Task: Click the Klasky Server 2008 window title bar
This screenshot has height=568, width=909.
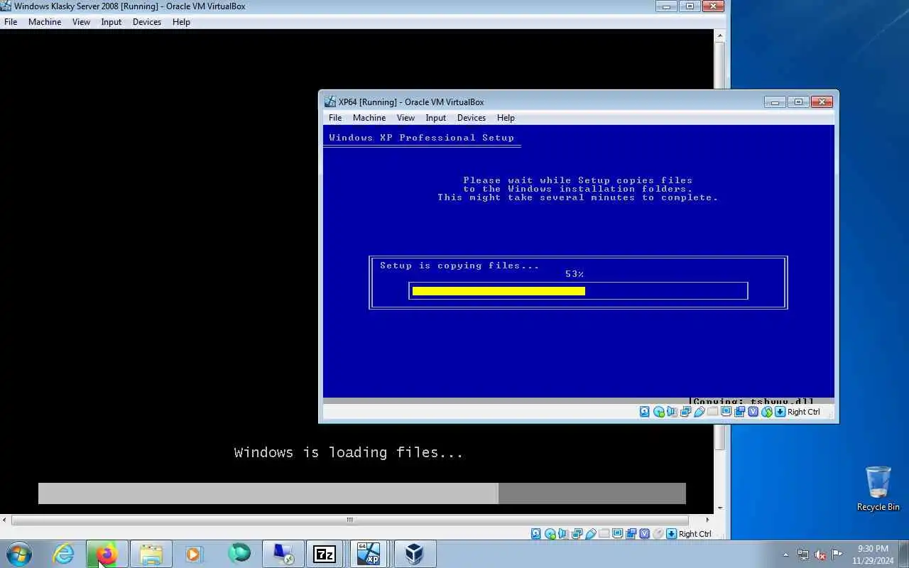Action: pyautogui.click(x=327, y=6)
